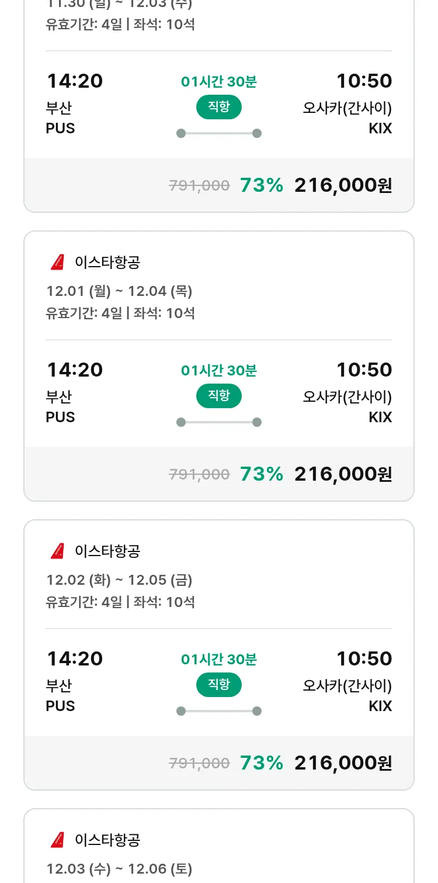Click the 12.03 (수) ~ 12.06 (토) date range
The height and width of the screenshot is (883, 438).
coord(119,869)
